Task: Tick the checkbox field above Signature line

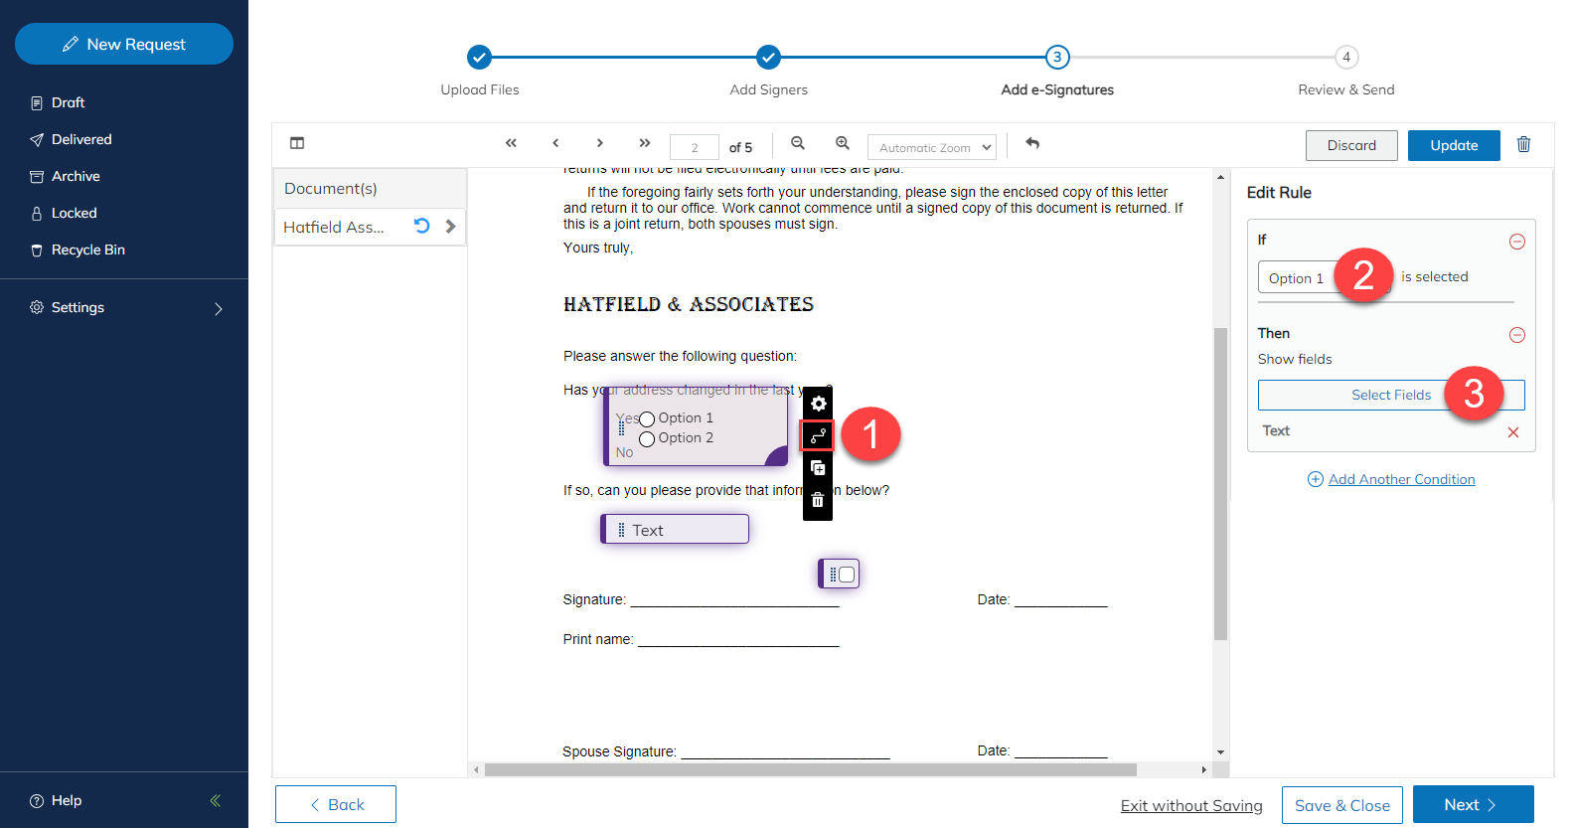Action: [x=847, y=575]
